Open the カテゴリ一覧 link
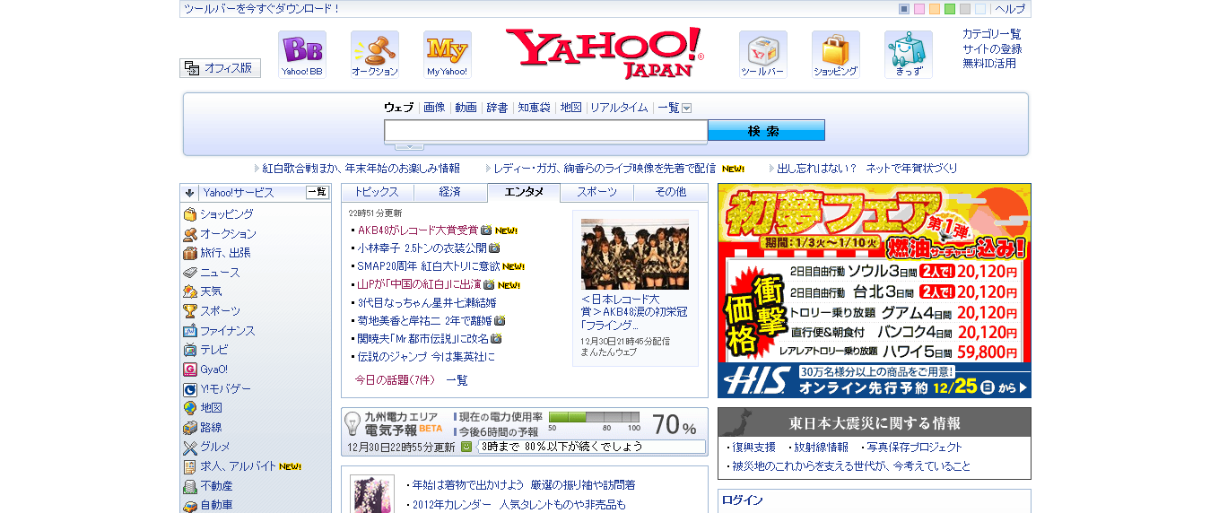1210x513 pixels. click(992, 34)
